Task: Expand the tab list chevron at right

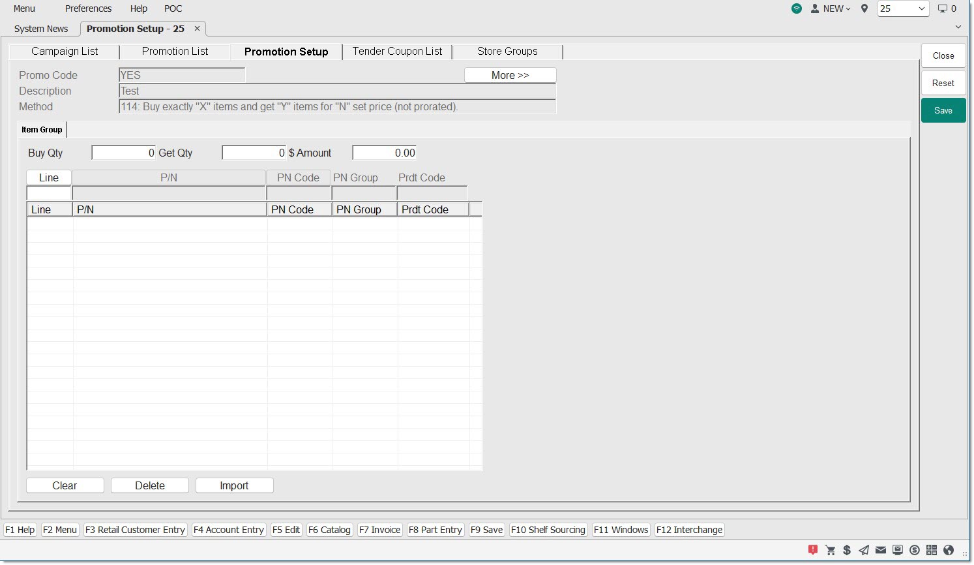Action: tap(958, 27)
